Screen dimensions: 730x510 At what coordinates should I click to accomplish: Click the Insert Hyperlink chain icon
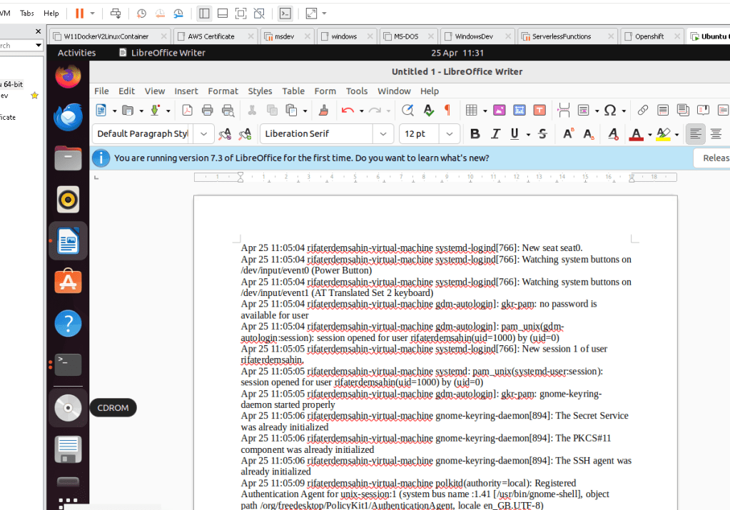pos(642,111)
